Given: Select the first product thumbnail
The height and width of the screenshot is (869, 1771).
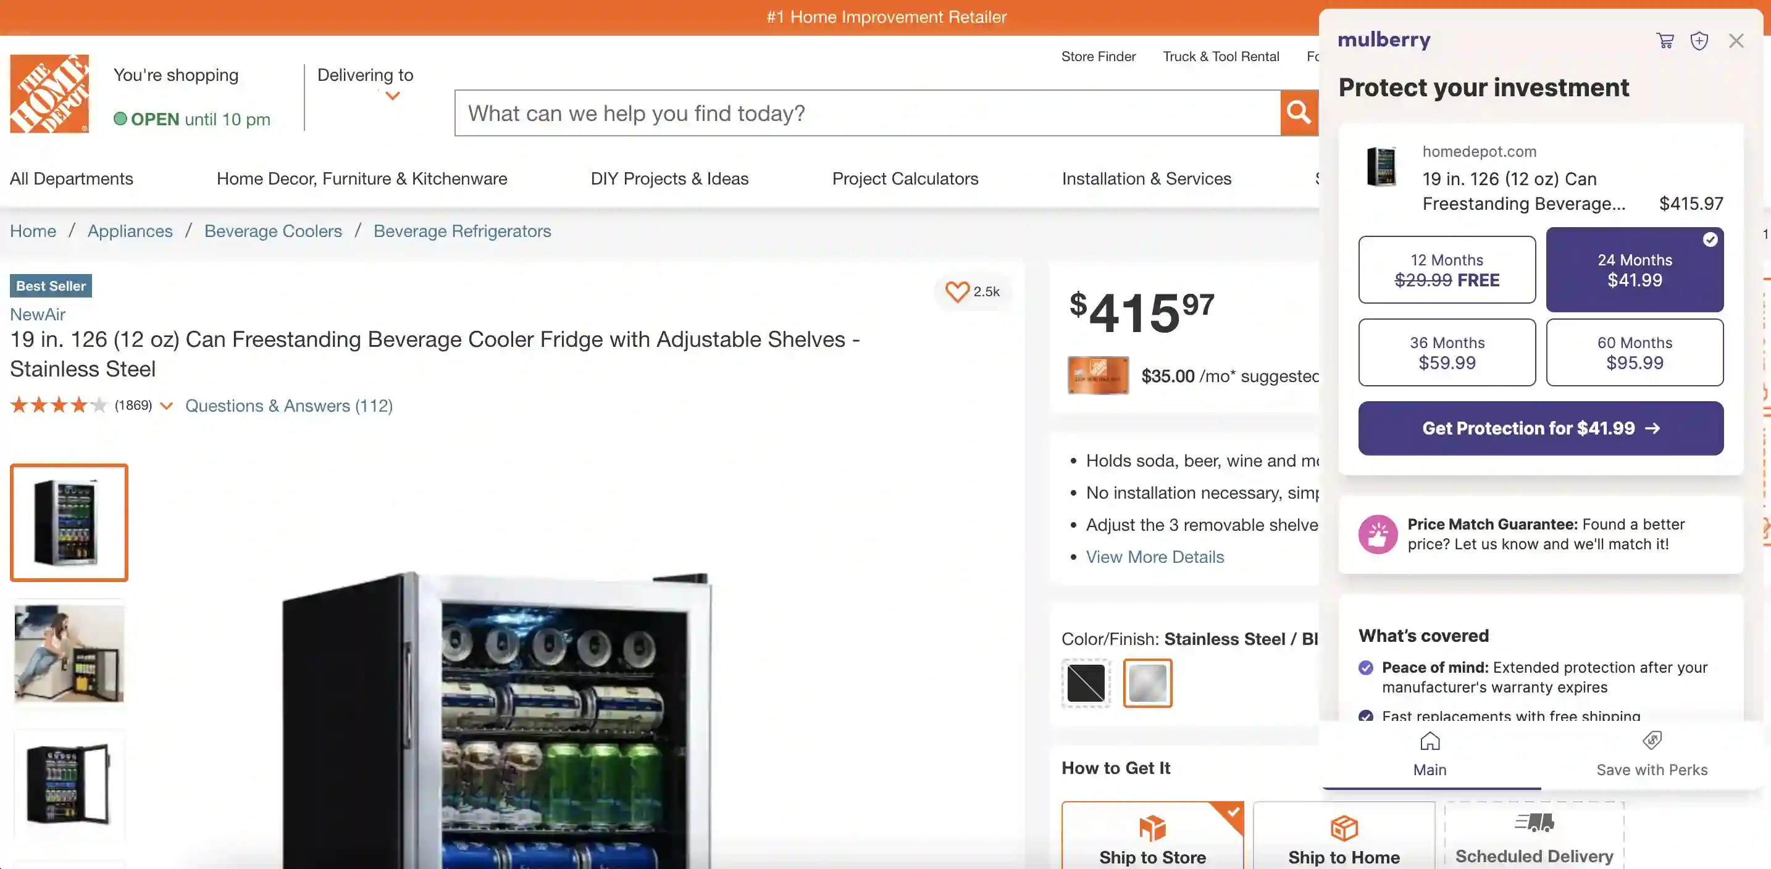Looking at the screenshot, I should point(69,522).
